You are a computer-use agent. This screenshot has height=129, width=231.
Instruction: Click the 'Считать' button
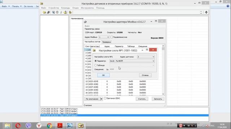(142, 99)
